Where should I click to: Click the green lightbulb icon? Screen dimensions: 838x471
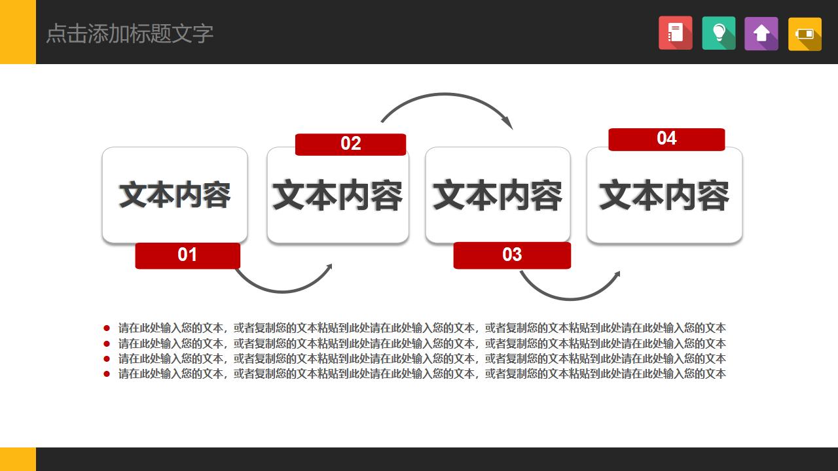point(719,33)
